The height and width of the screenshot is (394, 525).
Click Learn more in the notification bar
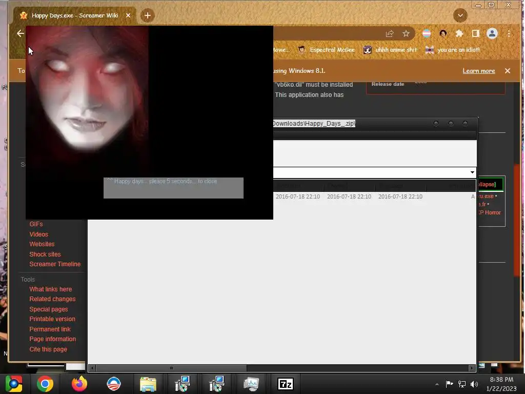(x=478, y=71)
